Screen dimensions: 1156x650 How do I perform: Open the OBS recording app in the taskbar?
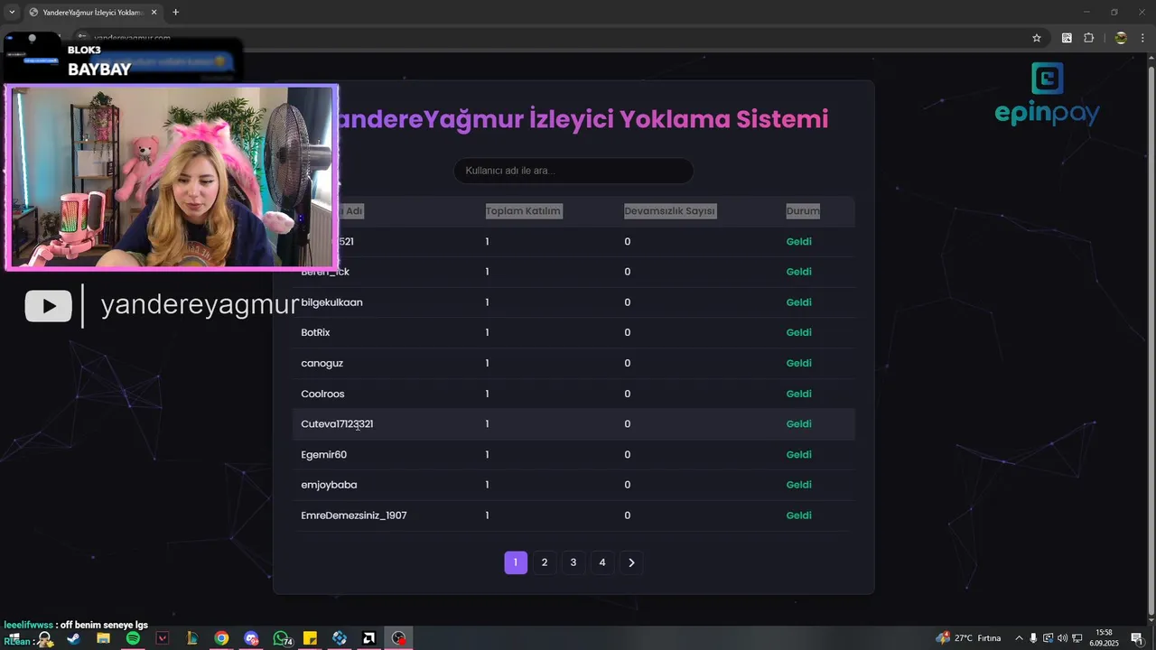click(x=398, y=638)
